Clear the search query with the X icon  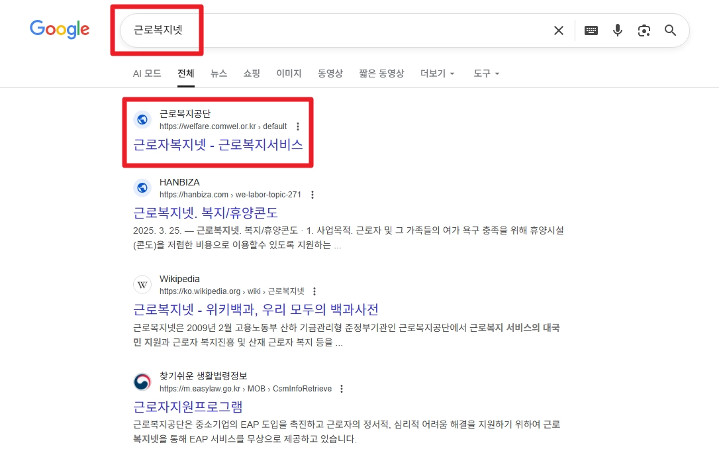tap(558, 30)
